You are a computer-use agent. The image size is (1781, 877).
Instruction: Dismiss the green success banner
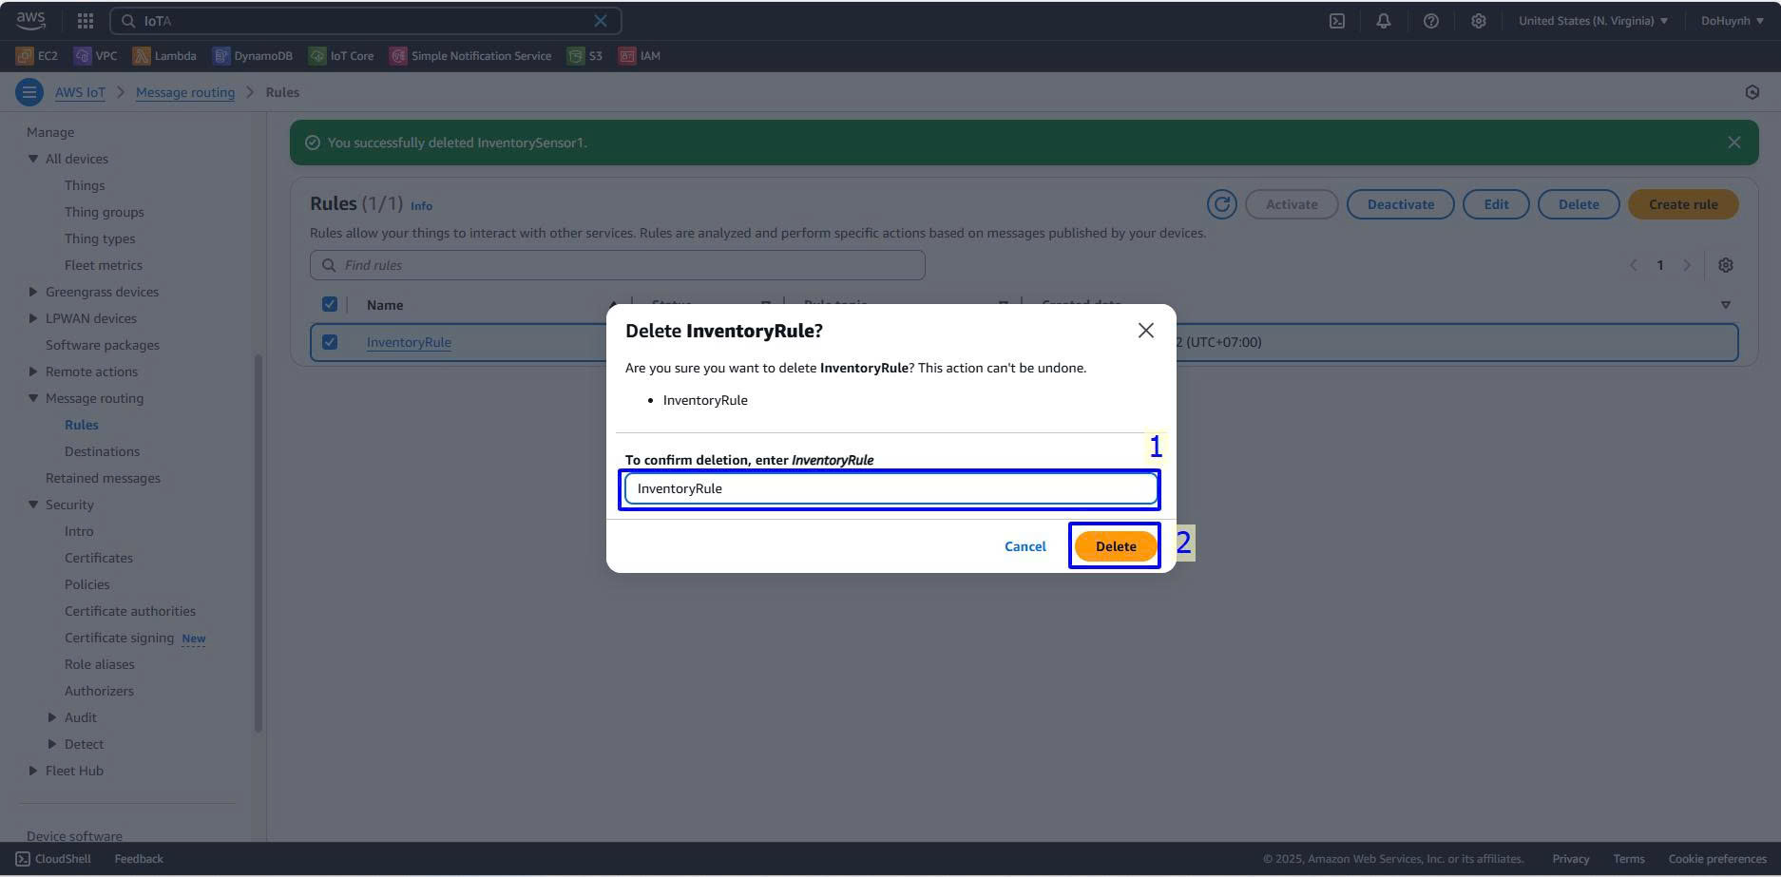[x=1733, y=143]
